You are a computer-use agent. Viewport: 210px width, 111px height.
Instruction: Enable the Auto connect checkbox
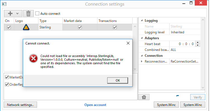pyautogui.click(x=37, y=14)
